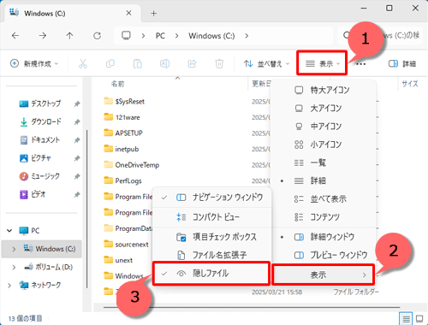Select コンテンツ content view option
This screenshot has width=428, height=325.
click(323, 217)
